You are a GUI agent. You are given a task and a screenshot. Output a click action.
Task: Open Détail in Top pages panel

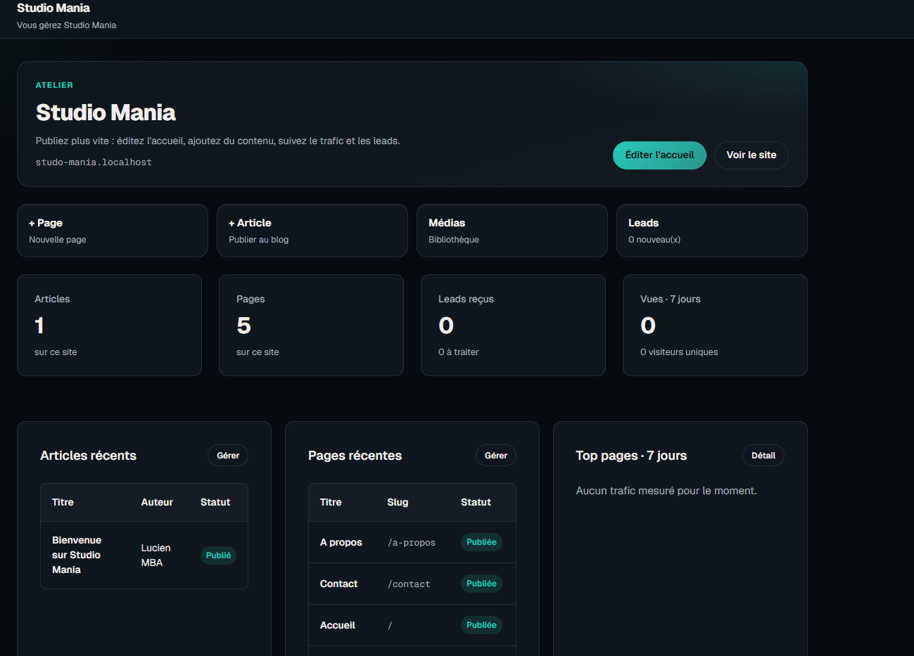[x=763, y=456]
